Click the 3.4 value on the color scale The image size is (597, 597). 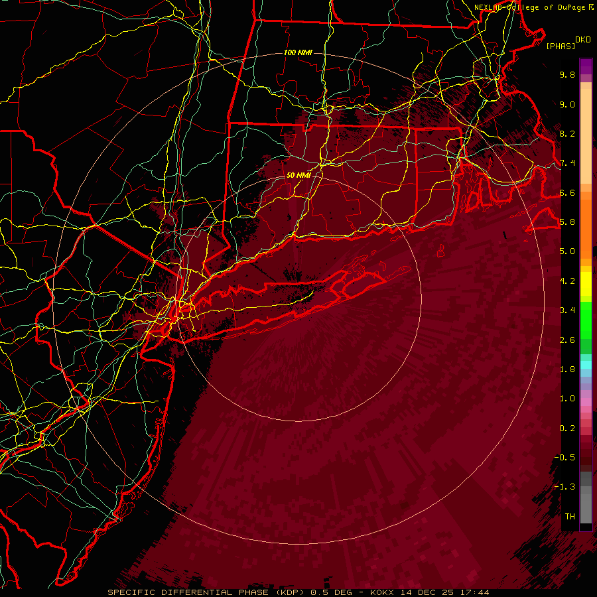(567, 310)
